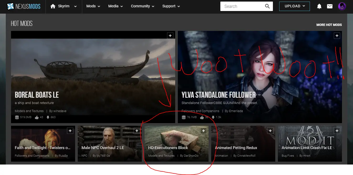Click the home icon beside Skyrim

tap(53, 6)
